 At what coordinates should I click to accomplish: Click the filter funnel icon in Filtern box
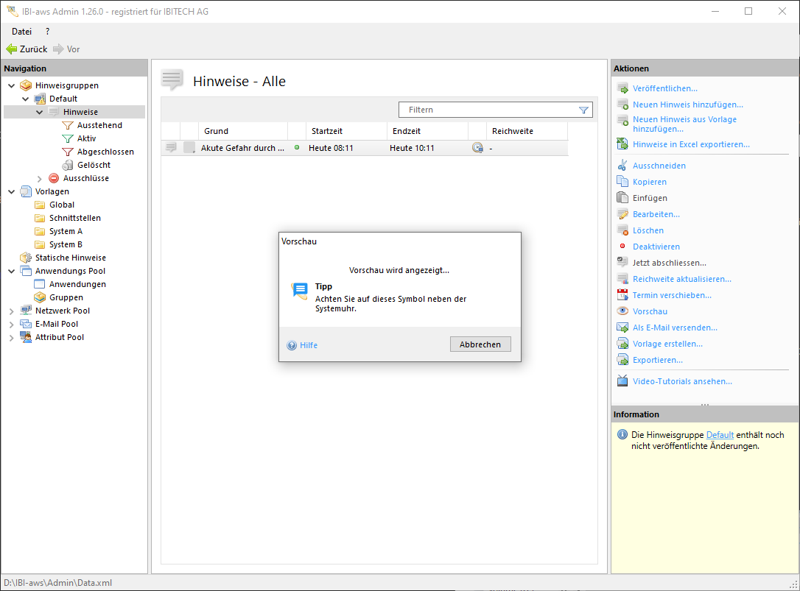point(583,110)
